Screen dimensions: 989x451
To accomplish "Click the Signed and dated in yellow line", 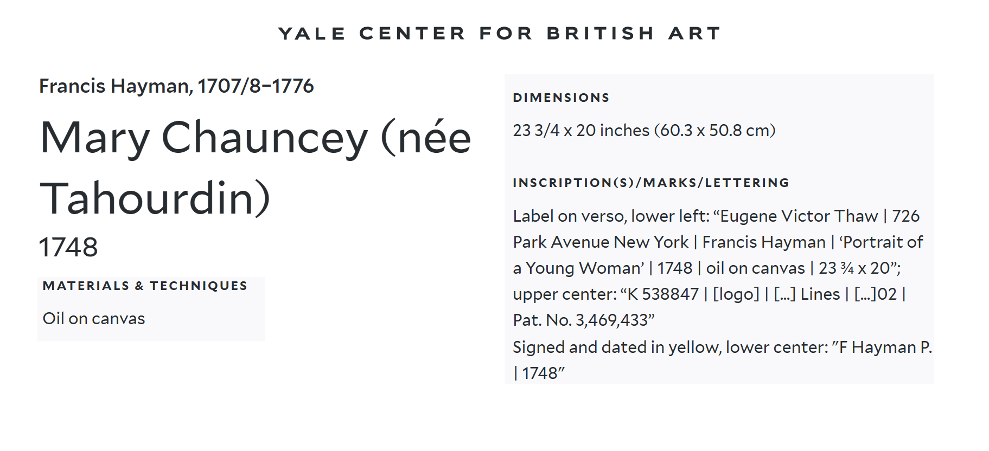I will (x=722, y=347).
